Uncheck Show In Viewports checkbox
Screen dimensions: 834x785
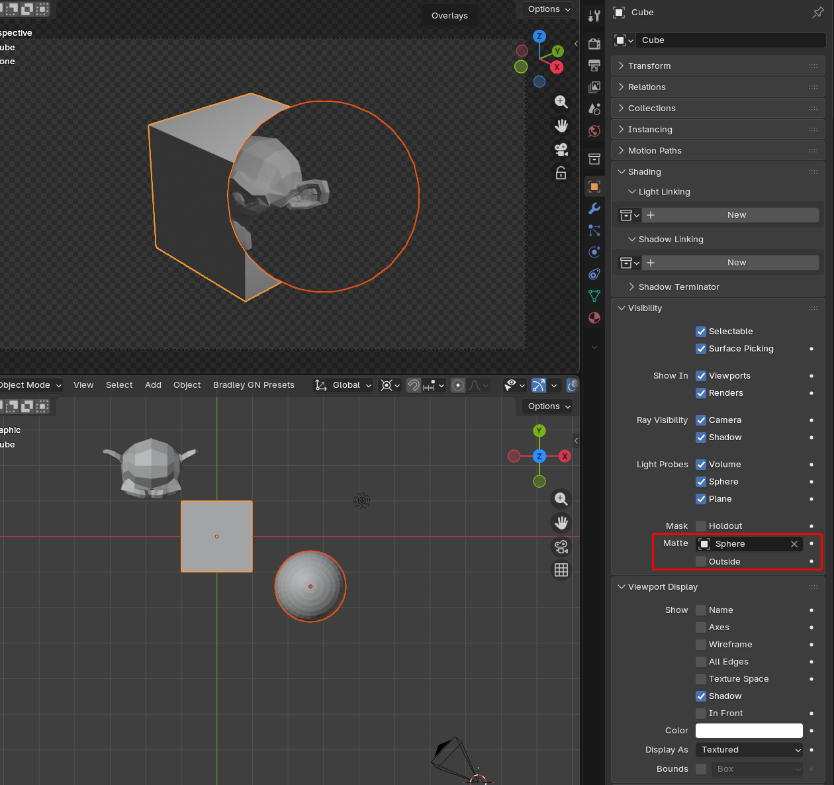point(701,376)
